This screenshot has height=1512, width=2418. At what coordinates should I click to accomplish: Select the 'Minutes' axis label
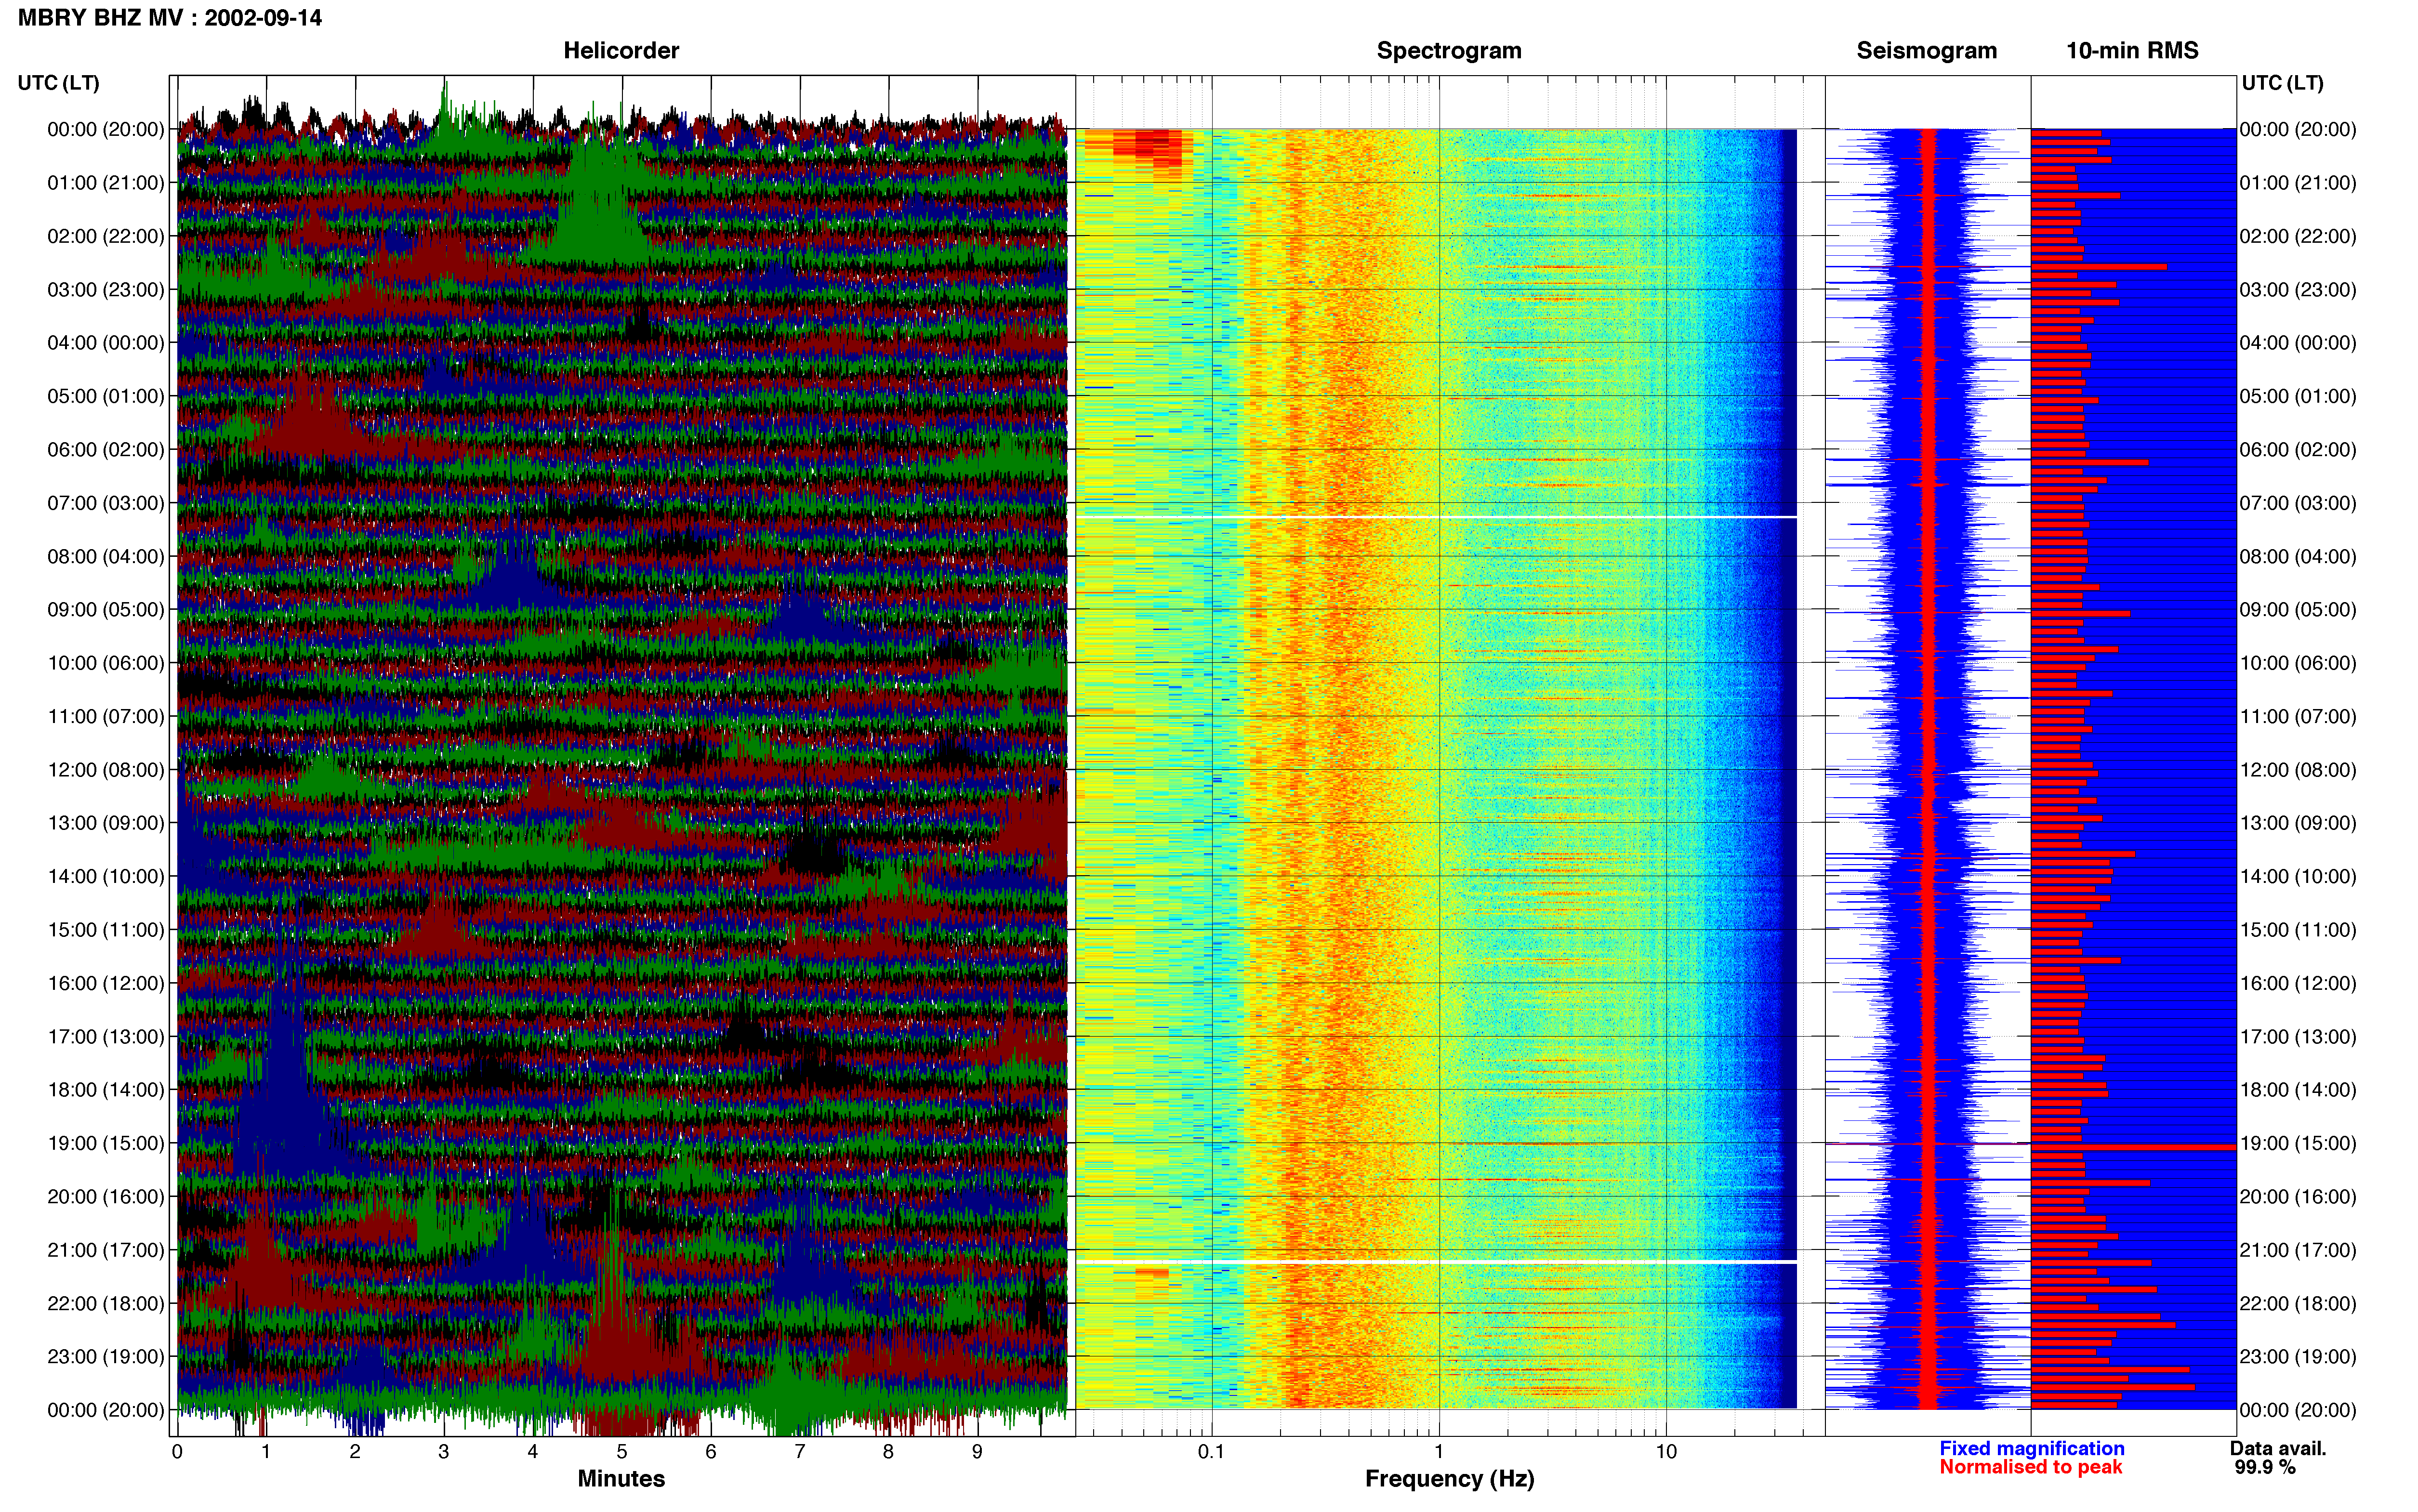coord(621,1478)
